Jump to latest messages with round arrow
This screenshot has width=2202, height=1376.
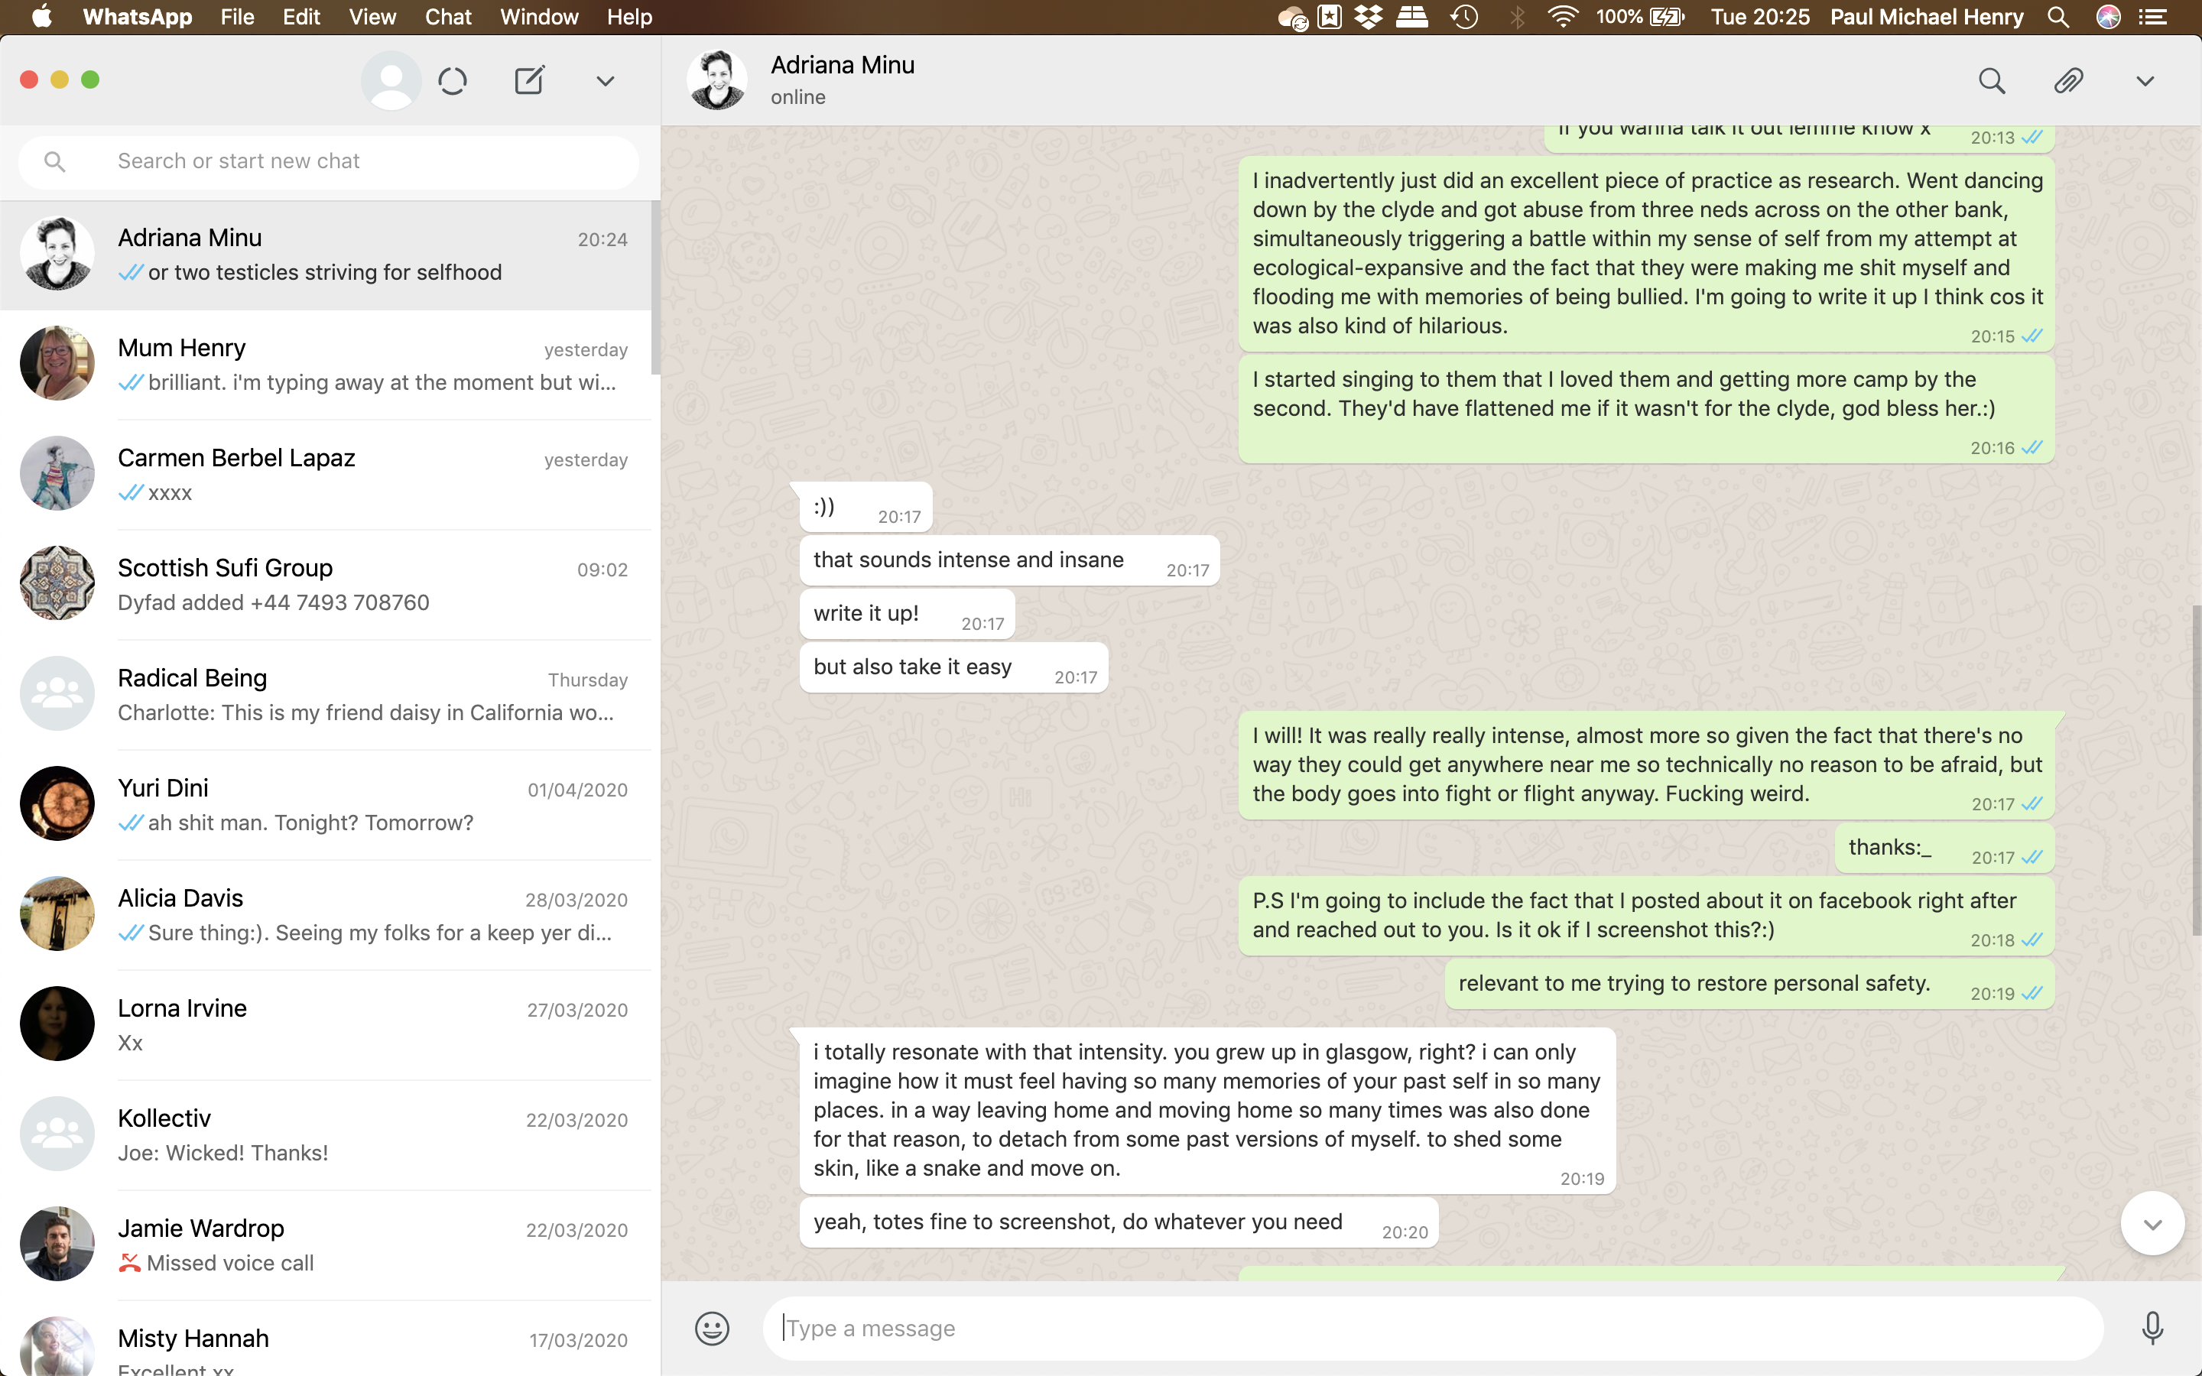click(x=2152, y=1224)
